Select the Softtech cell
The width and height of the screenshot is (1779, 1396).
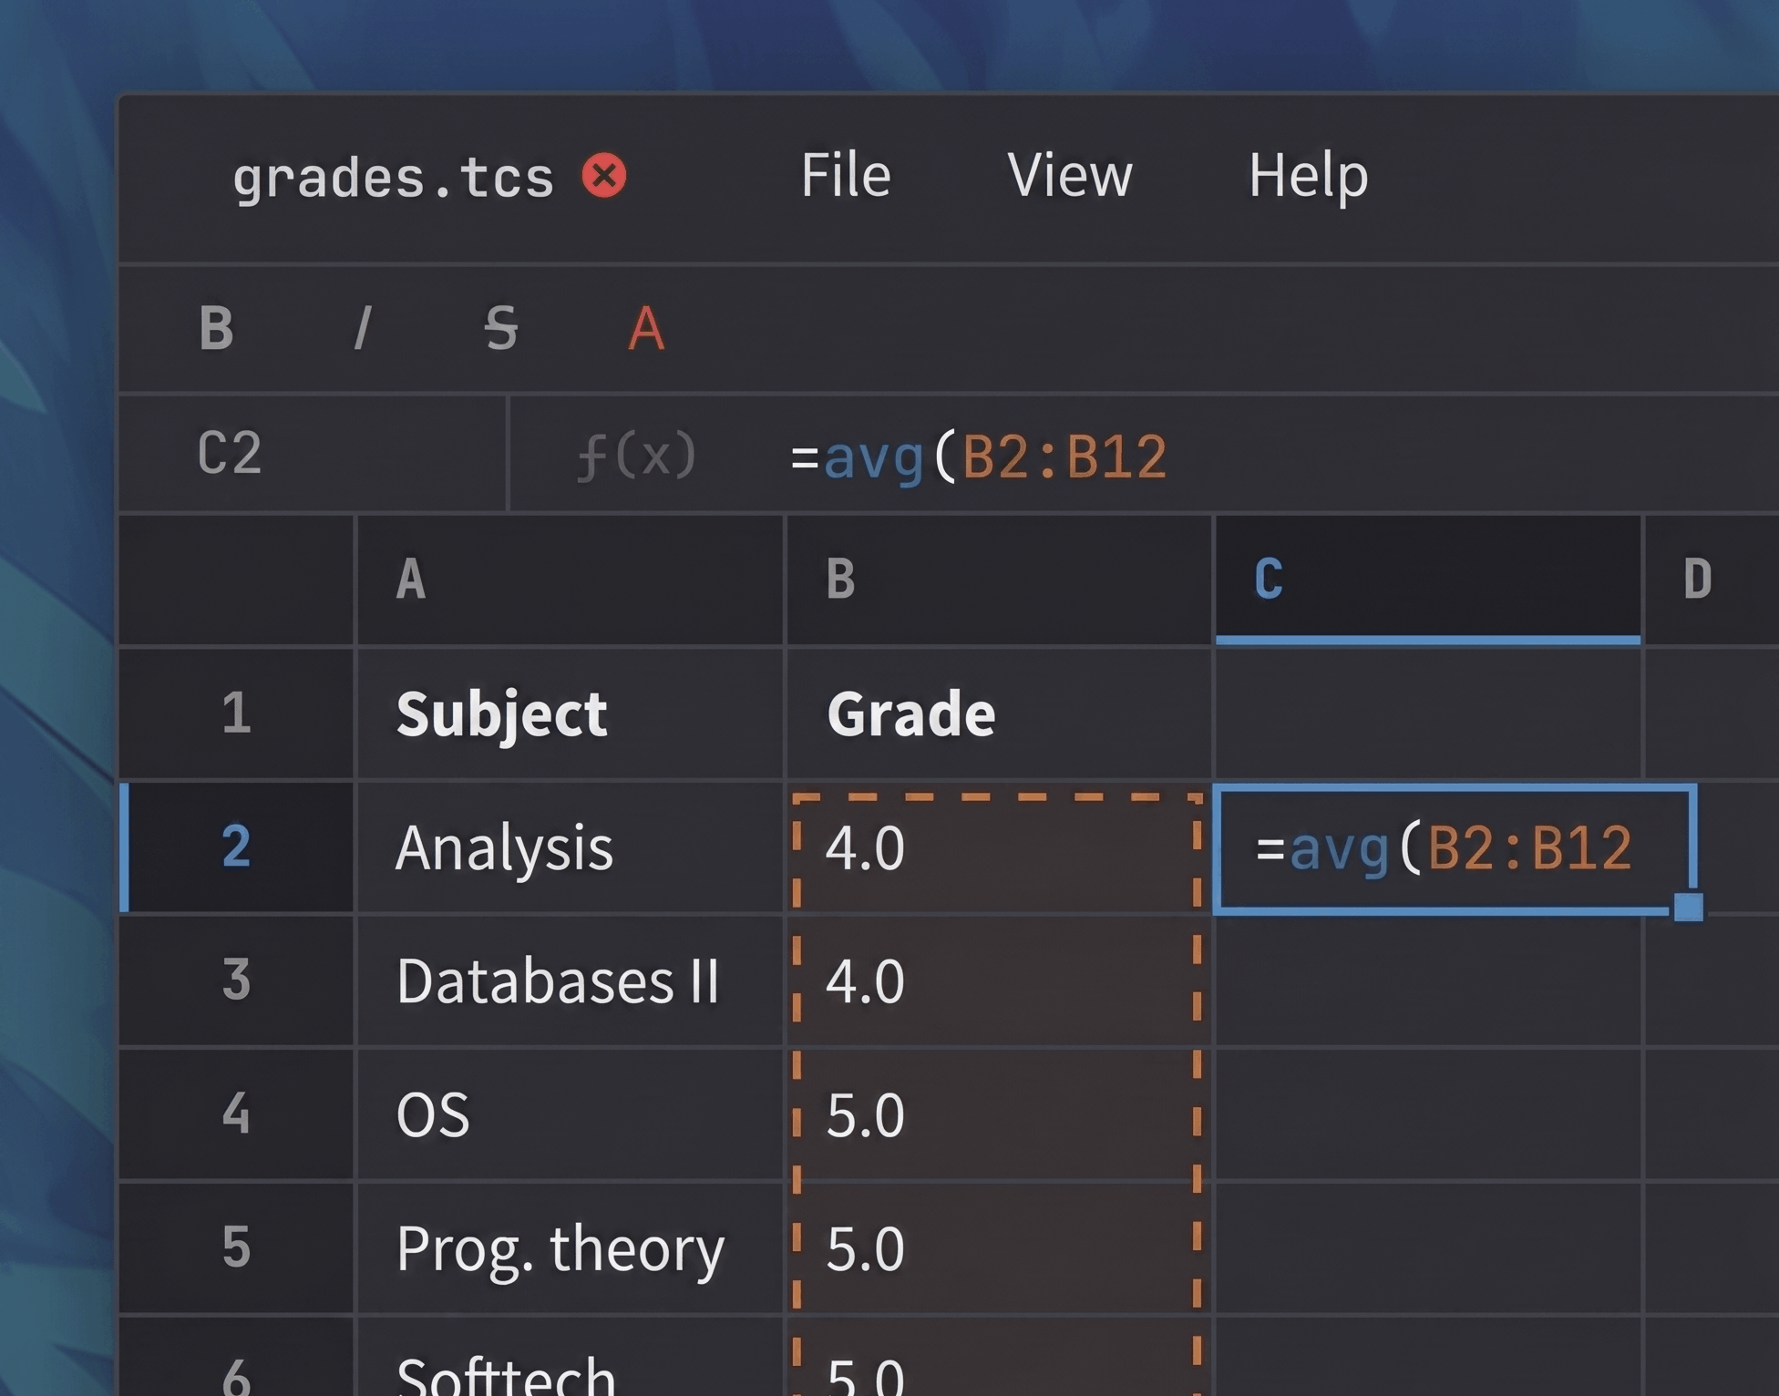tap(570, 1358)
